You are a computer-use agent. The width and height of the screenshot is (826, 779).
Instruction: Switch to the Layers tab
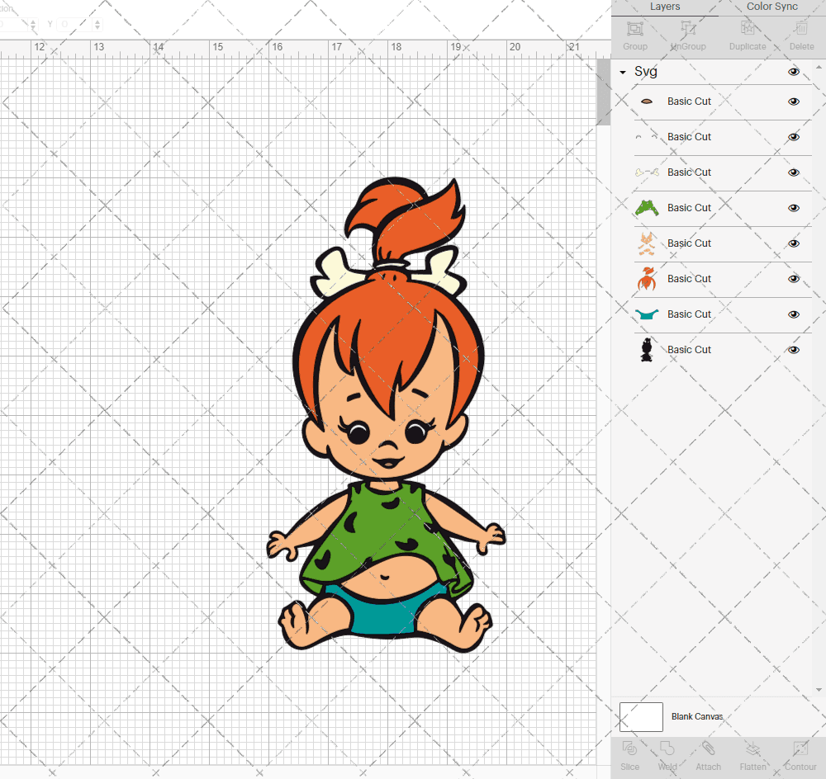click(x=664, y=7)
